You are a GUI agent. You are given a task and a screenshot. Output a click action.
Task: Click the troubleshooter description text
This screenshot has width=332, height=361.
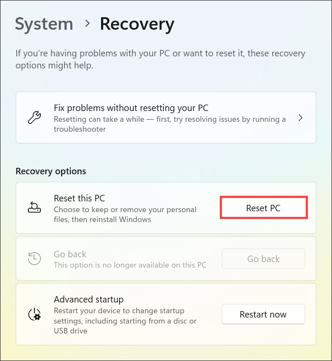point(169,124)
